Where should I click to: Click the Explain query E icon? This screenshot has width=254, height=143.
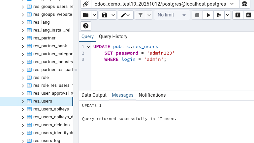pyautogui.click(x=238, y=15)
